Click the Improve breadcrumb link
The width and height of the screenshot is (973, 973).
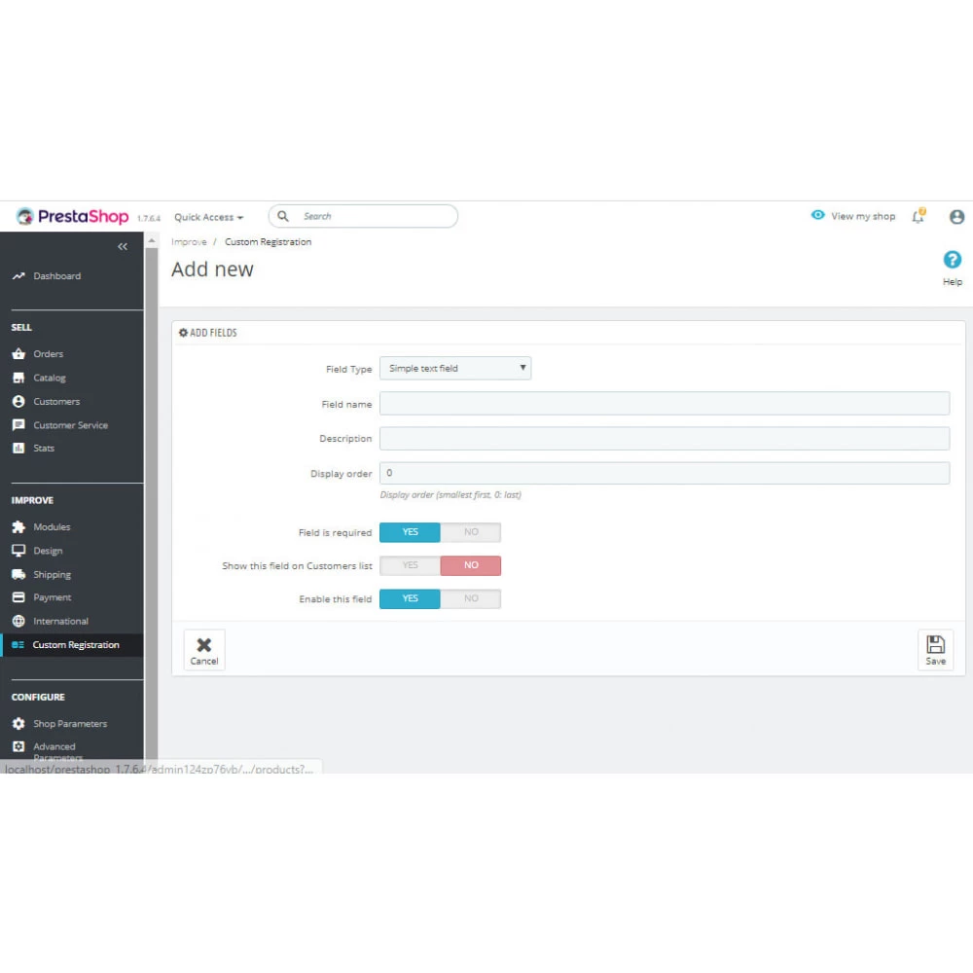click(x=189, y=242)
